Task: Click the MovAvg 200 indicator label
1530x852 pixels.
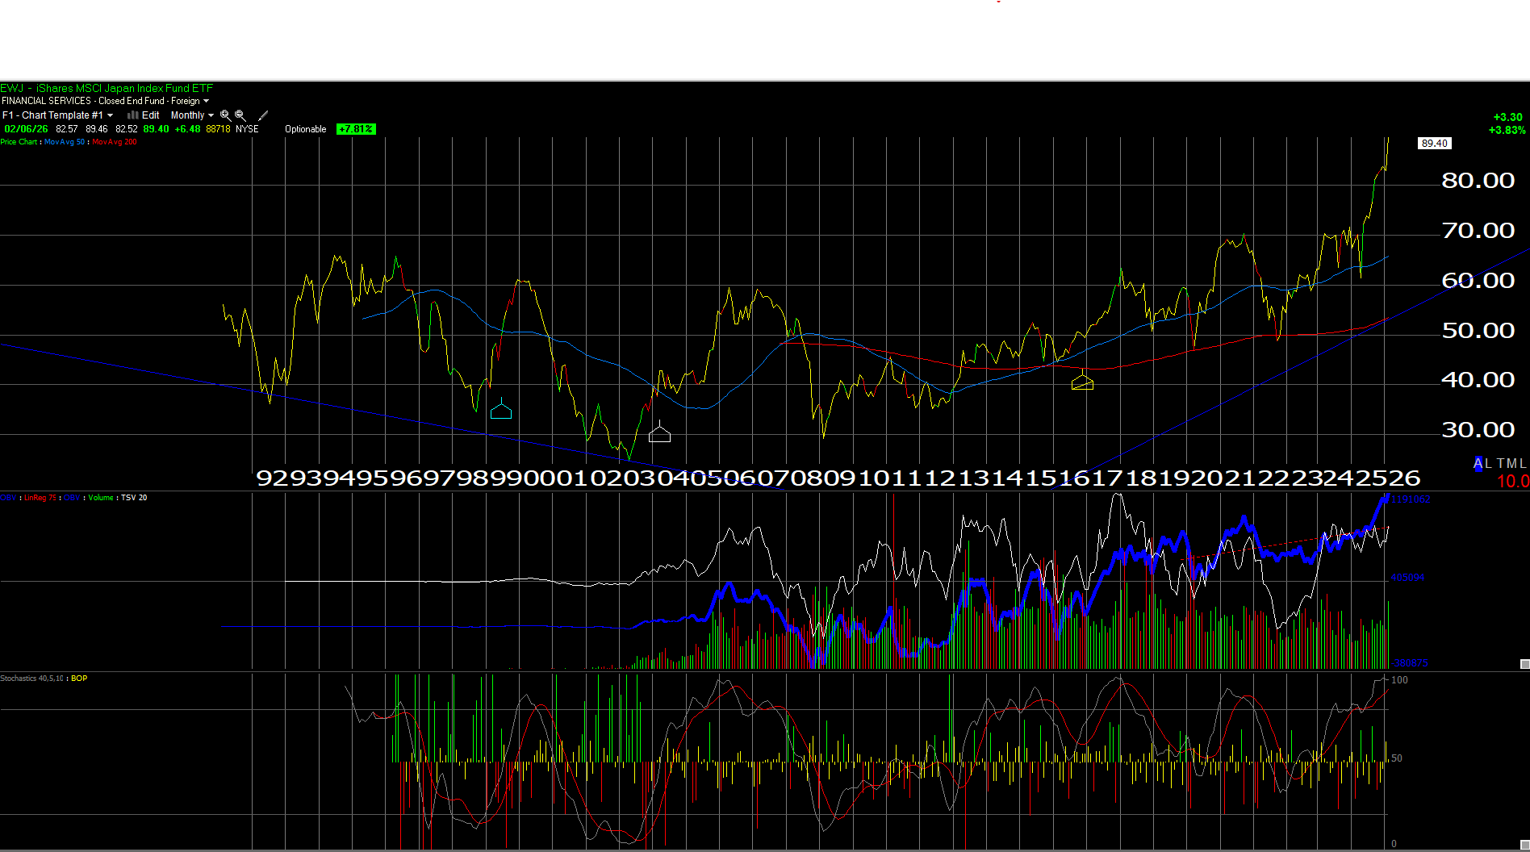Action: click(115, 142)
